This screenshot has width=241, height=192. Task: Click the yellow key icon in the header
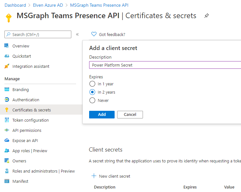coord(9,18)
